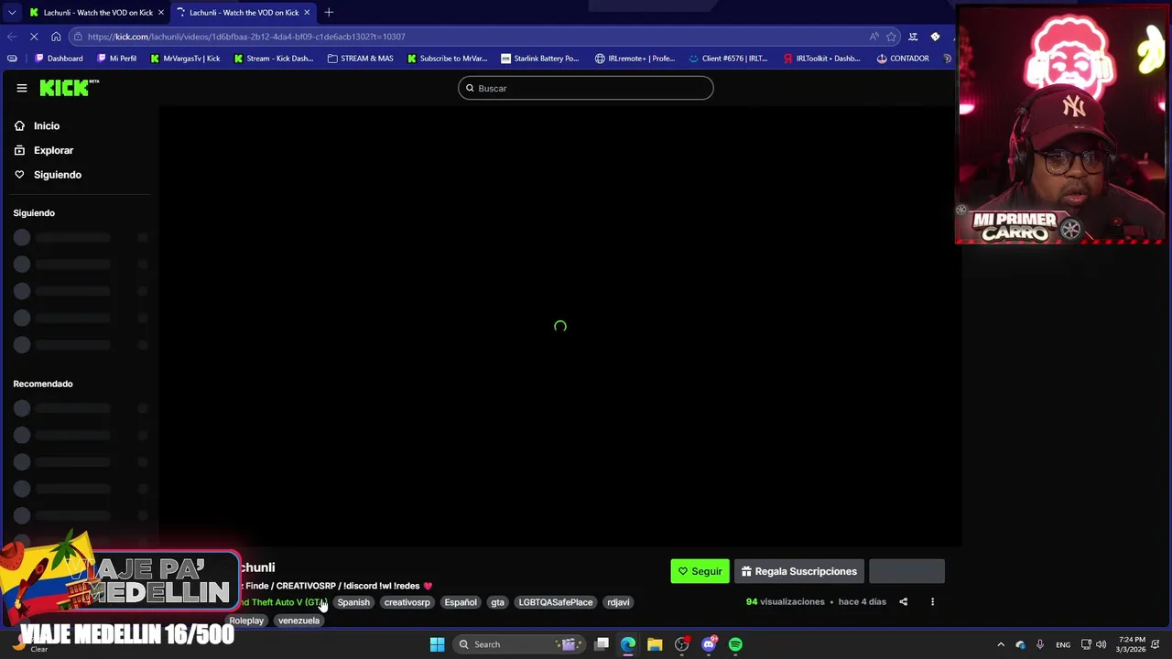Select the creativosrp tag

[407, 602]
